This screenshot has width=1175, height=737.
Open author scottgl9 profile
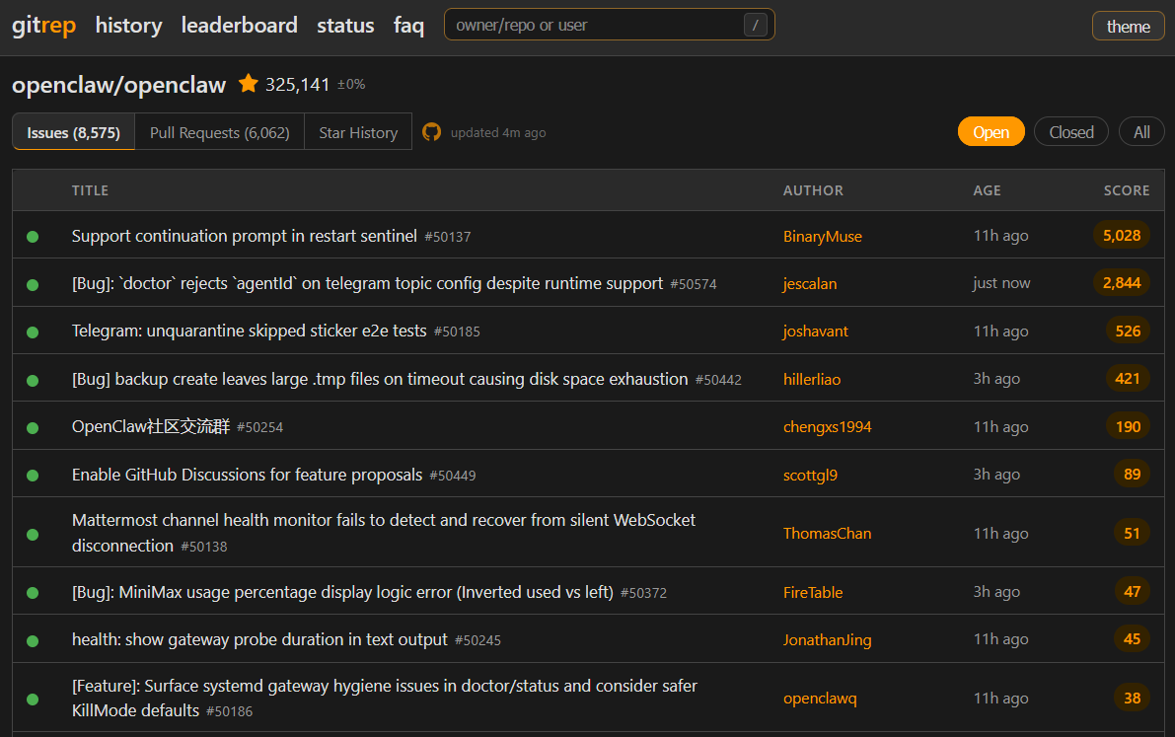click(x=810, y=475)
